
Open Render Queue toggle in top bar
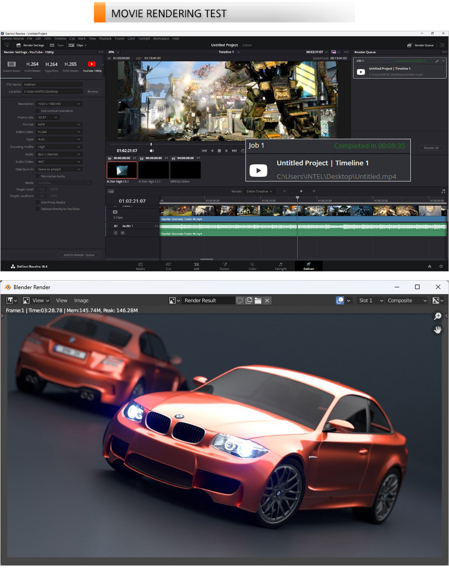point(420,45)
